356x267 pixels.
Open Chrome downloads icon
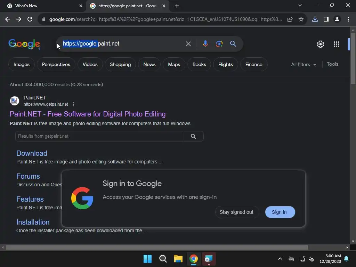[315, 19]
